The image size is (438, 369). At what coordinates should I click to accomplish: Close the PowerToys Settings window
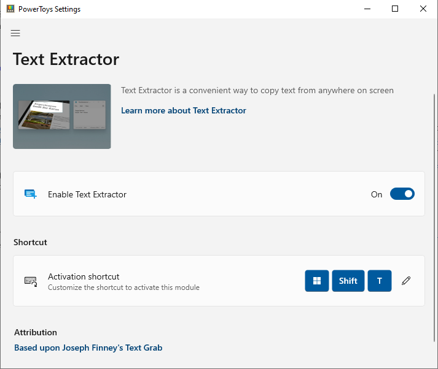coord(423,9)
